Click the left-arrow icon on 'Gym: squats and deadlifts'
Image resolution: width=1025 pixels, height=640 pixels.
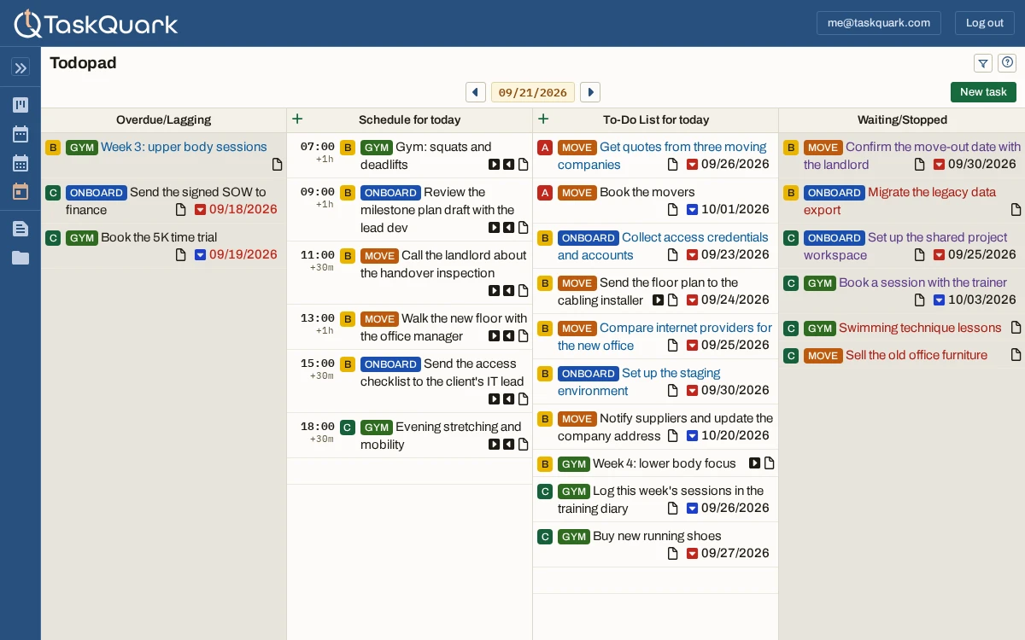pyautogui.click(x=508, y=165)
